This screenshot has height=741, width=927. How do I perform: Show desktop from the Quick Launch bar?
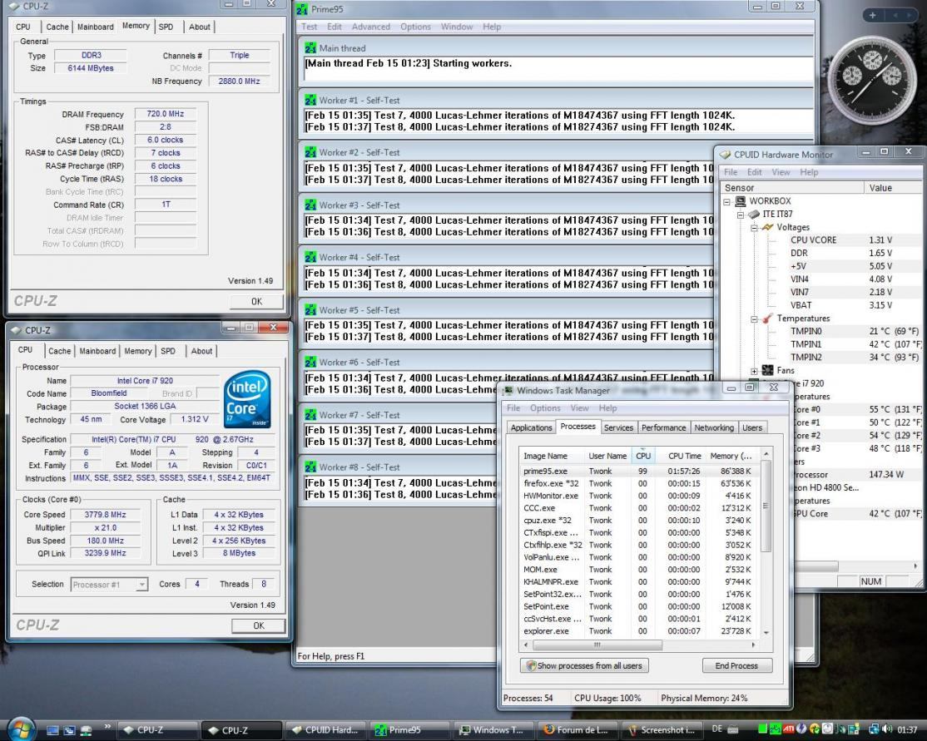tap(52, 730)
